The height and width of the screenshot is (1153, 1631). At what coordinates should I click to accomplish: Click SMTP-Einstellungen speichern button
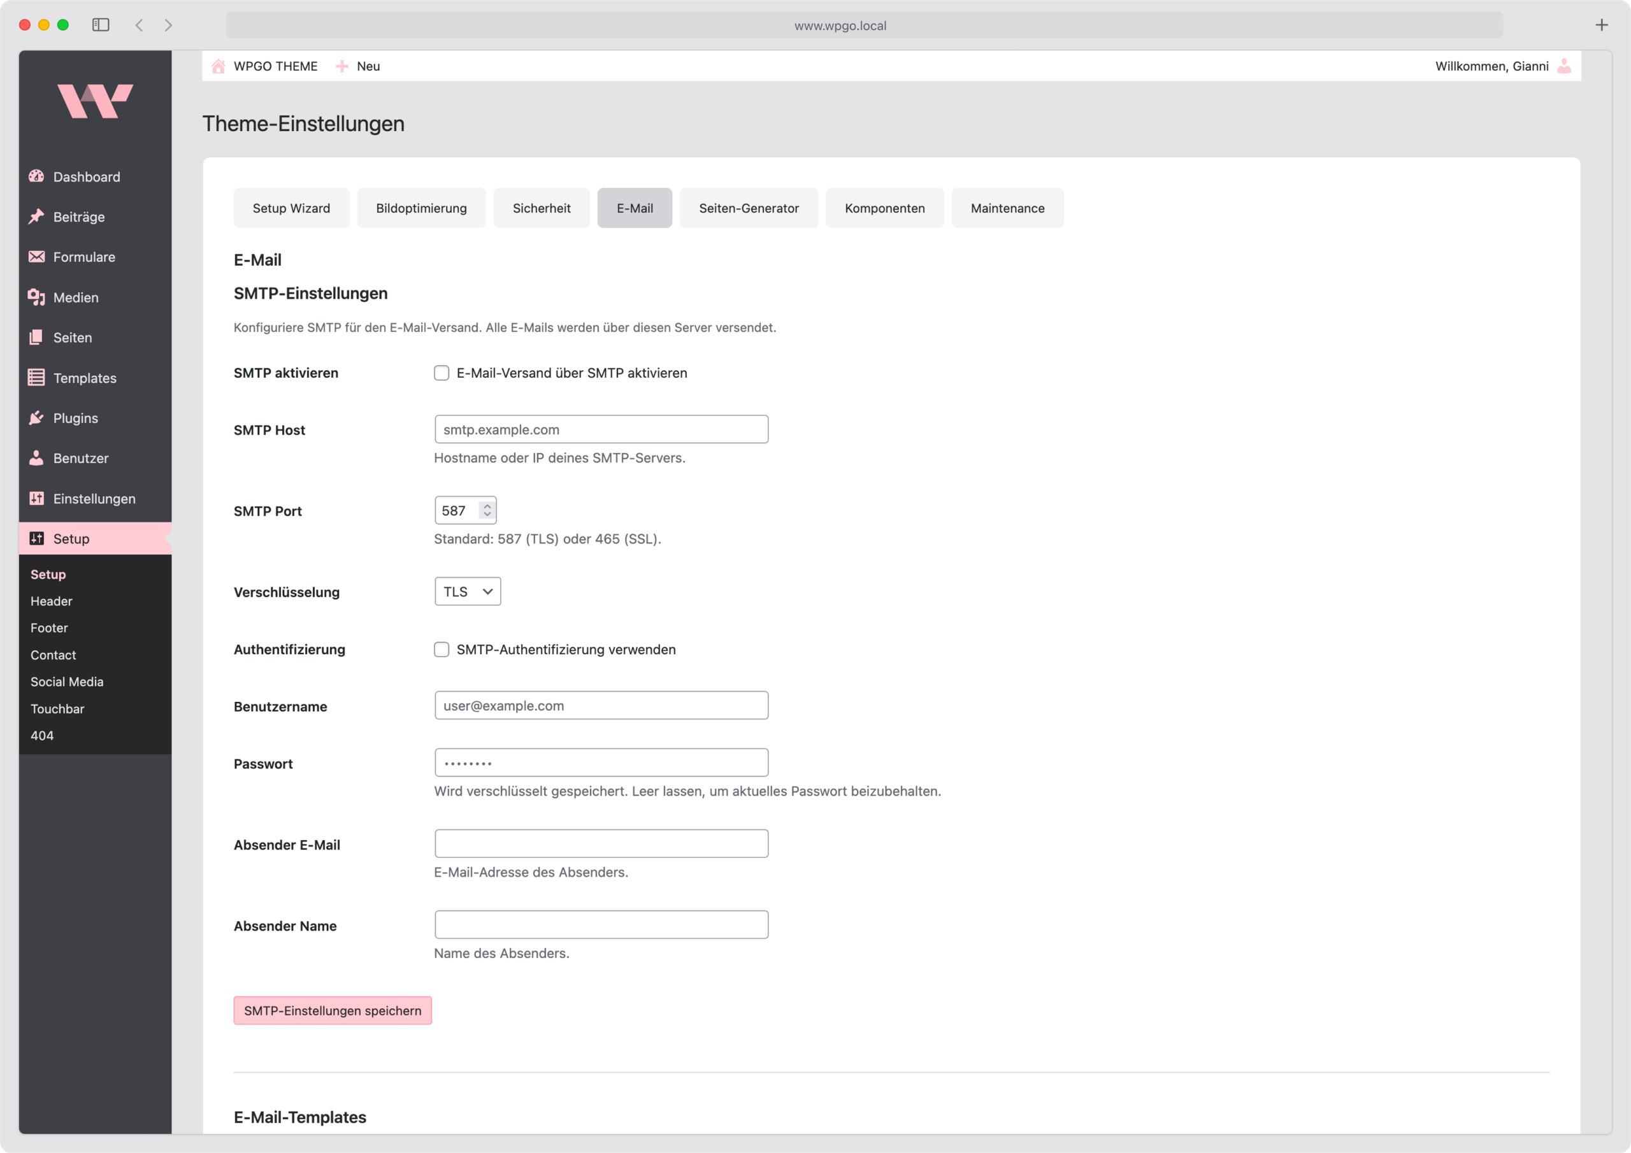point(332,1010)
